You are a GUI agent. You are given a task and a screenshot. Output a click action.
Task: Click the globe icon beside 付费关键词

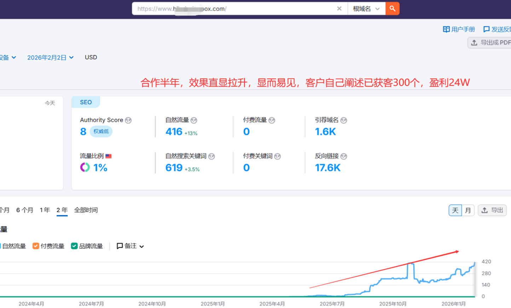click(x=277, y=156)
